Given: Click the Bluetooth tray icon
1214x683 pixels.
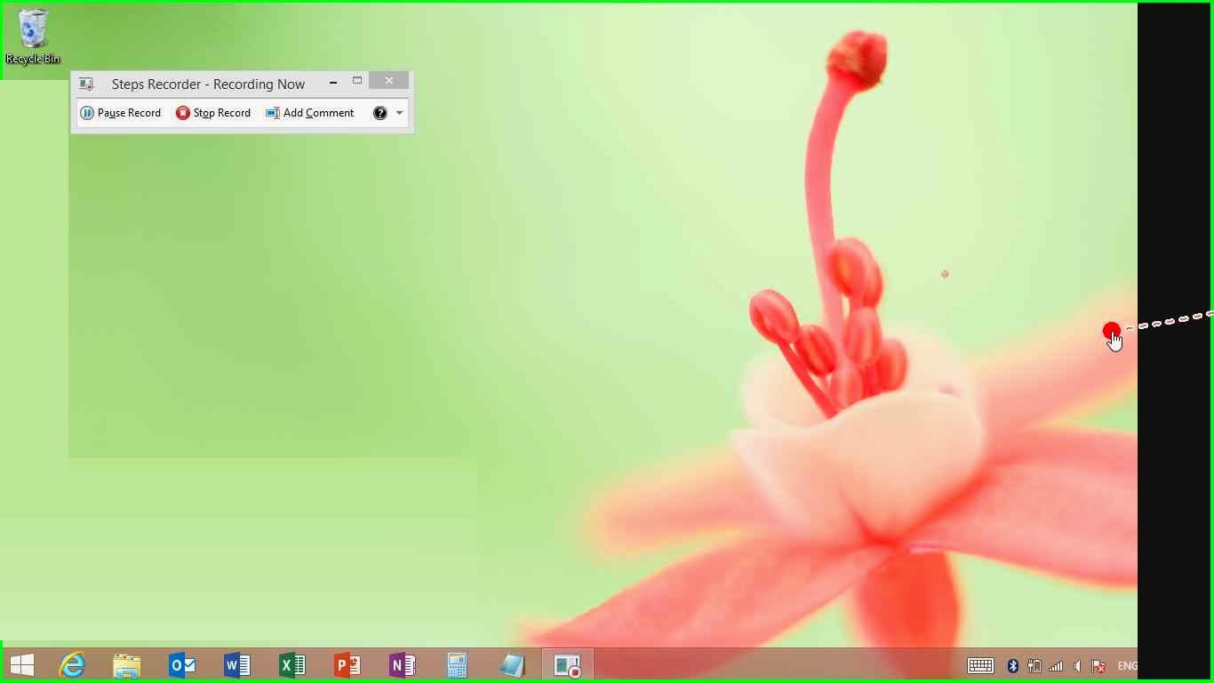Looking at the screenshot, I should coord(1012,665).
